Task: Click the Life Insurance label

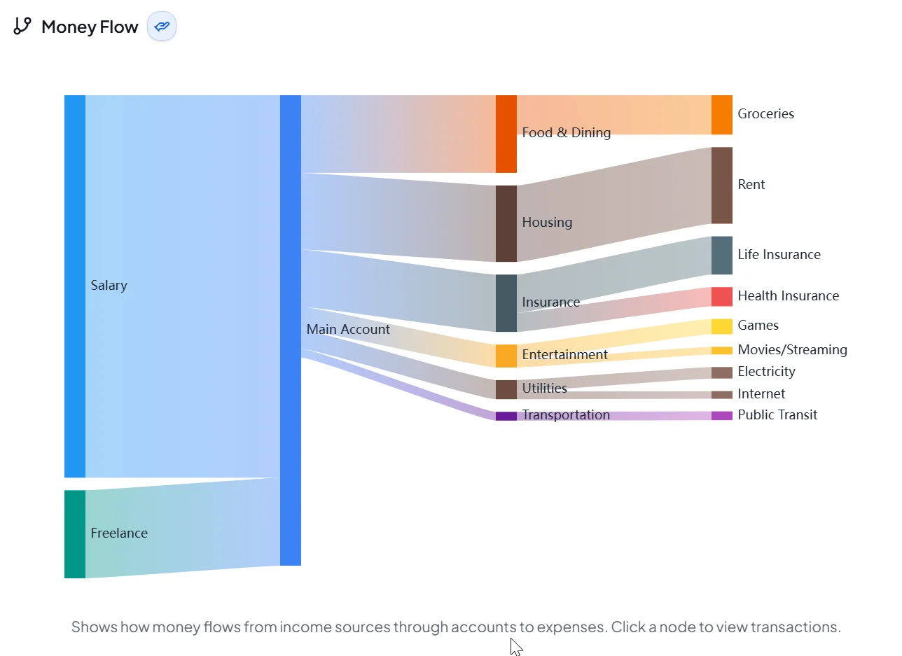Action: (x=779, y=254)
